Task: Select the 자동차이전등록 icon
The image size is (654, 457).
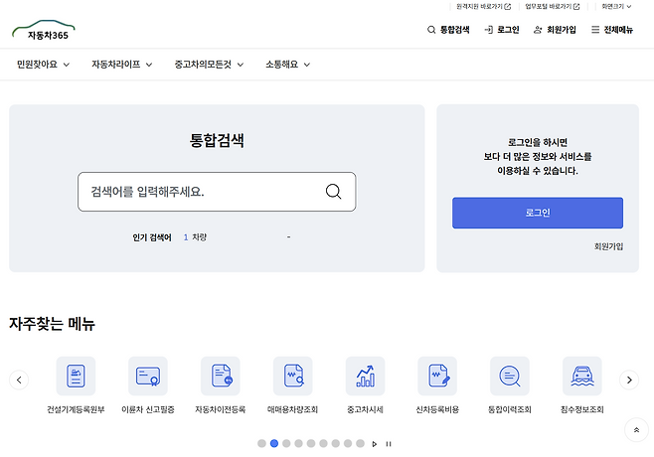Action: pos(221,377)
